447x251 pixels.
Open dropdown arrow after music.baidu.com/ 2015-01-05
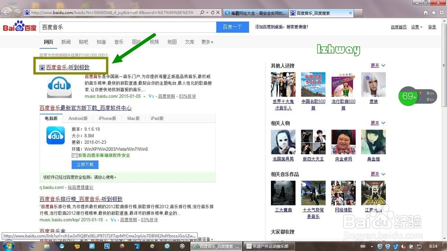click(x=144, y=96)
